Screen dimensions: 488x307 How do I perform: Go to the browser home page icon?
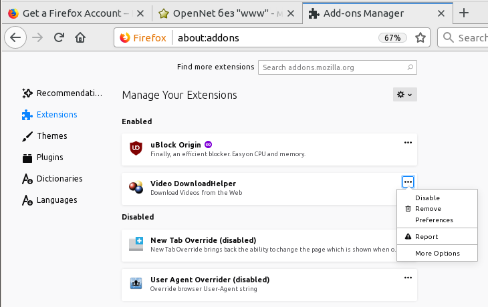click(80, 38)
